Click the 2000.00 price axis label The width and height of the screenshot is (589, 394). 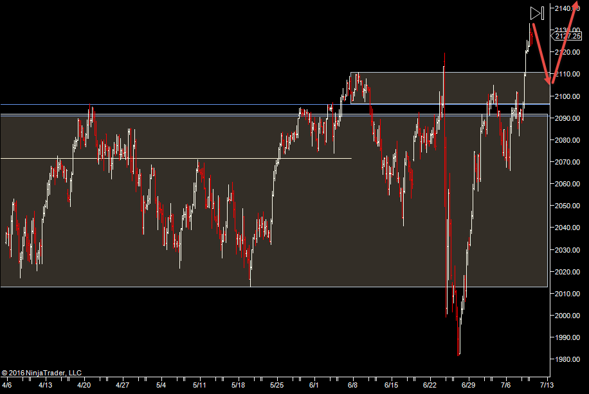568,316
